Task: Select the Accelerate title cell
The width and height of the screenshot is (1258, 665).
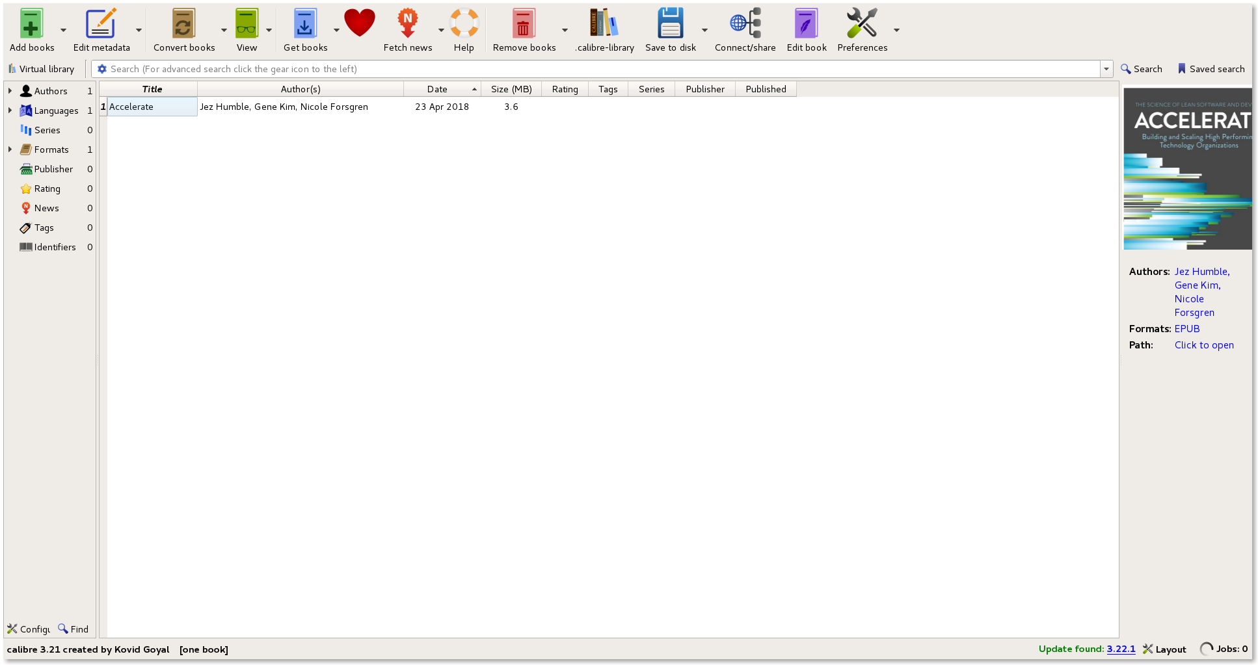Action: (x=152, y=107)
